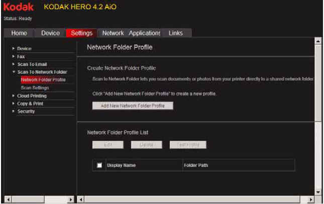Image resolution: width=324 pixels, height=204 pixels.
Task: Click the vertical scrollbar down arrow
Action: (x=317, y=192)
